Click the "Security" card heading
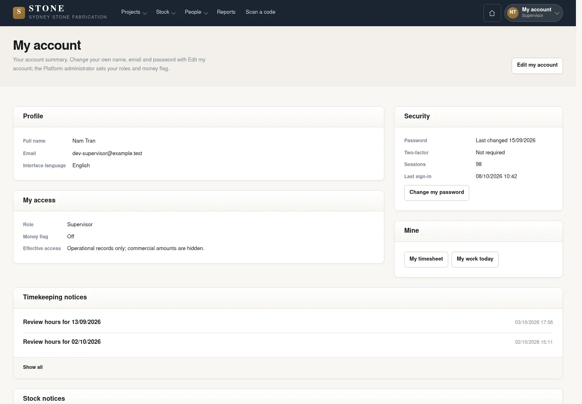Viewport: 582px width, 404px height. coord(417,116)
